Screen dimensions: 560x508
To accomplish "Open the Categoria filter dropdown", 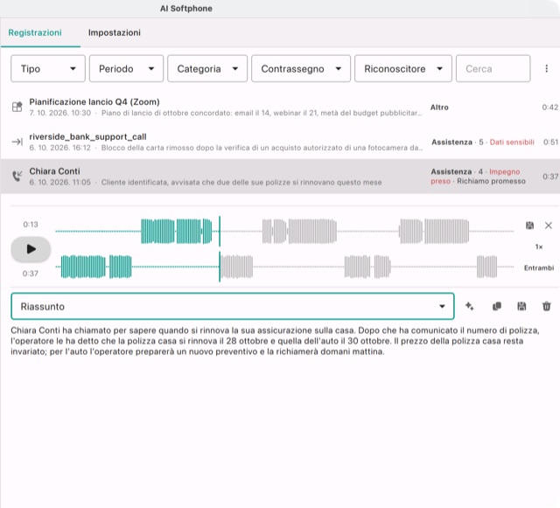I will point(207,68).
